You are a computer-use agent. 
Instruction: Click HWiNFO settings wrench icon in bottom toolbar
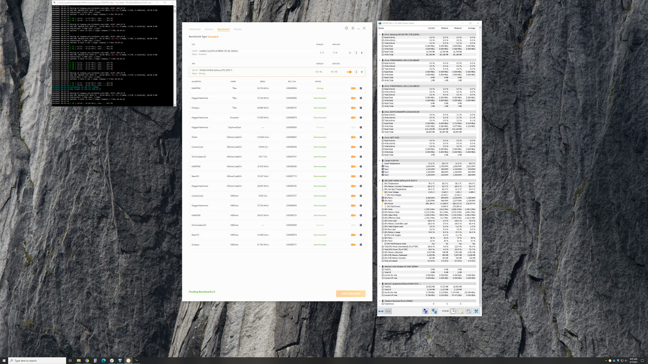click(469, 311)
